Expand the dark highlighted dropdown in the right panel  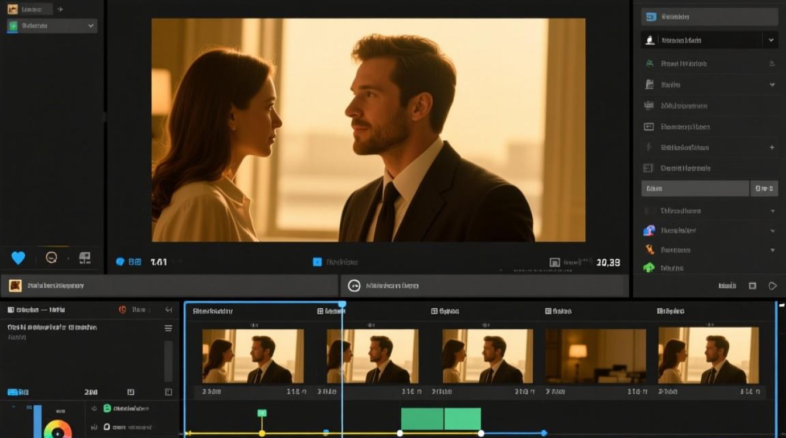(709, 40)
